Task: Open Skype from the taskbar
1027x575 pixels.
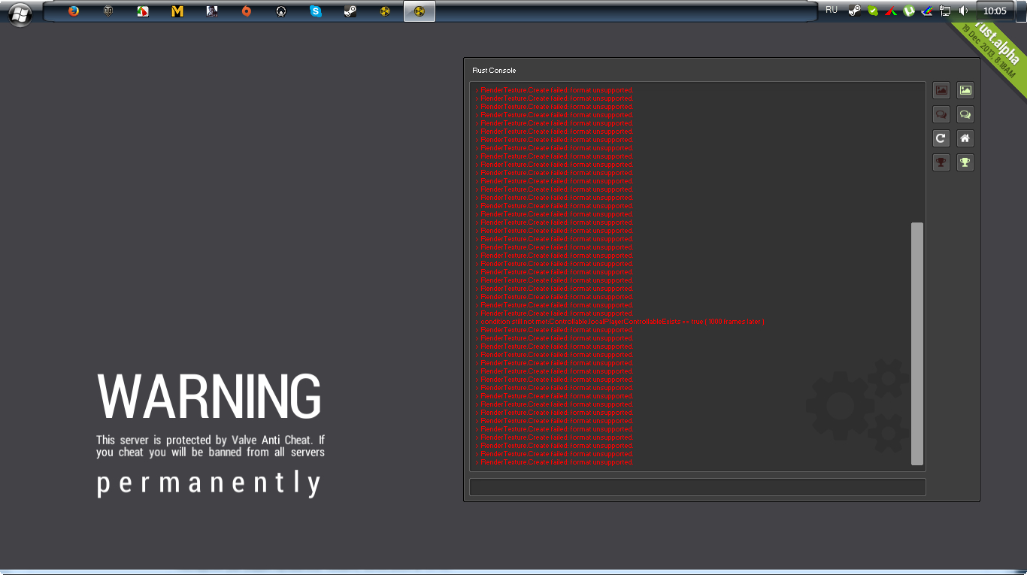Action: coord(316,11)
